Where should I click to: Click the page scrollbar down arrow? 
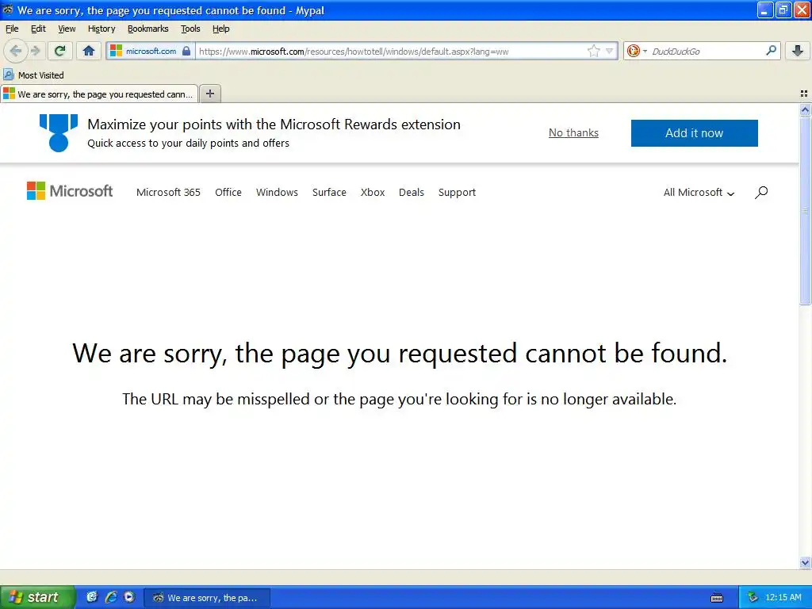(x=805, y=562)
